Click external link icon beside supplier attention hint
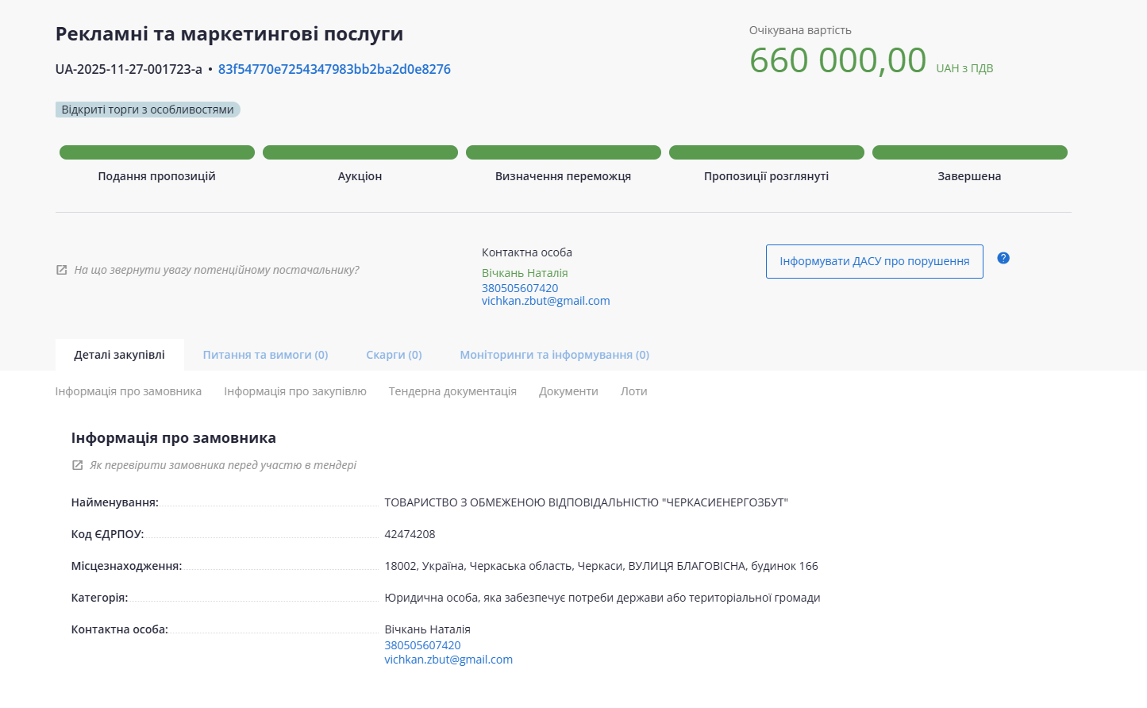This screenshot has height=708, width=1147. [x=62, y=270]
